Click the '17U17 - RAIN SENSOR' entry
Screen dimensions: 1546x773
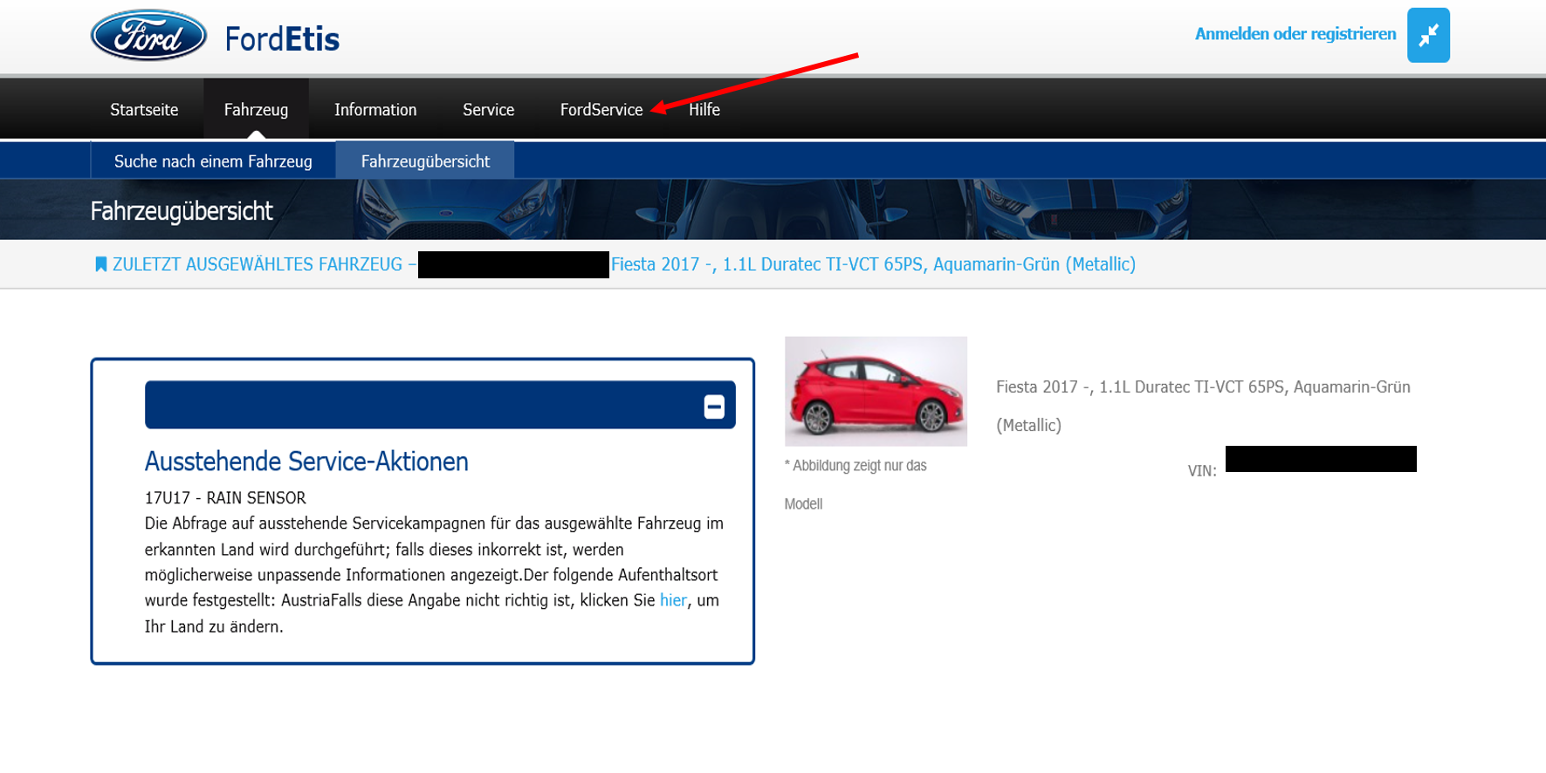pyautogui.click(x=225, y=498)
